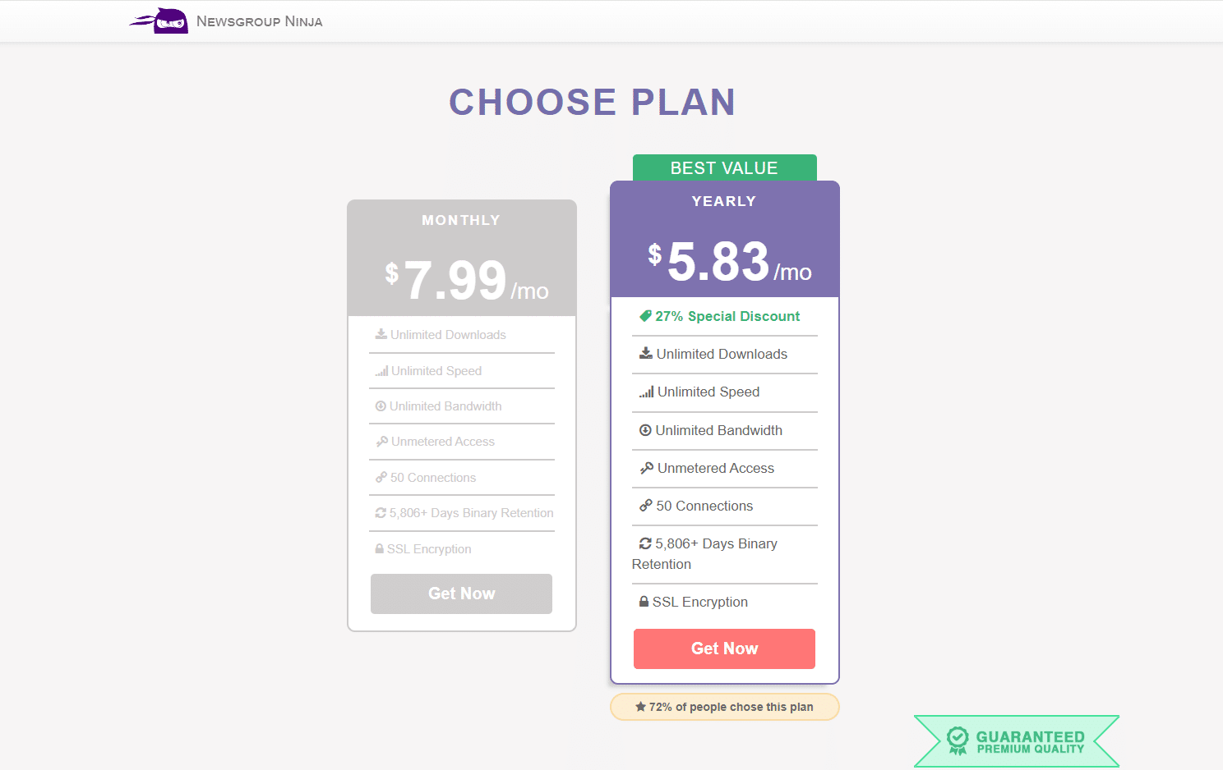Image resolution: width=1223 pixels, height=770 pixels.
Task: Click the bandwidth clock icon in Yearly plan
Action: coord(646,430)
